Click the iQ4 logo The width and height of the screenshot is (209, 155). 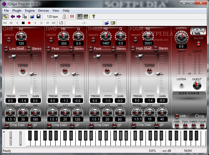(198, 31)
